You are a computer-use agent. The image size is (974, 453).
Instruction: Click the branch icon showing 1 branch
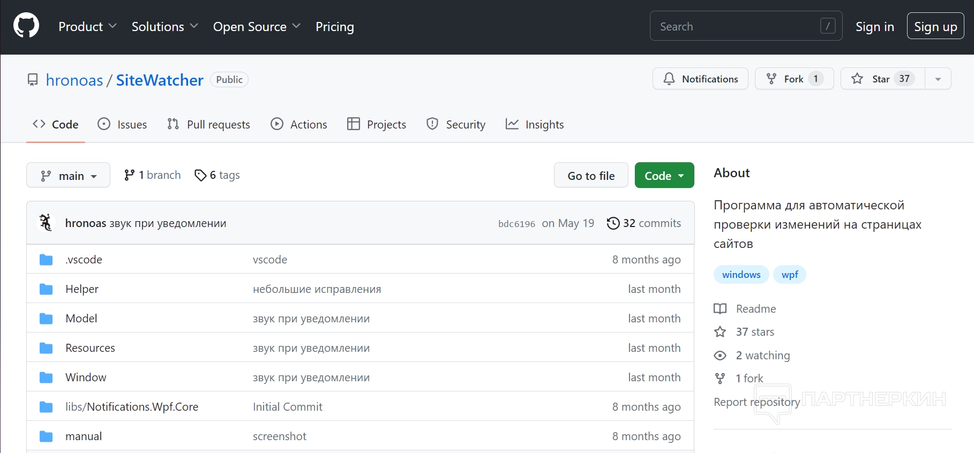coord(129,175)
